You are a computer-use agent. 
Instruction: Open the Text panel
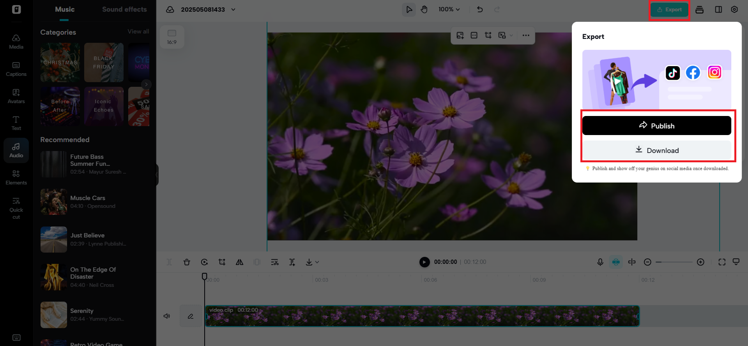click(x=16, y=123)
